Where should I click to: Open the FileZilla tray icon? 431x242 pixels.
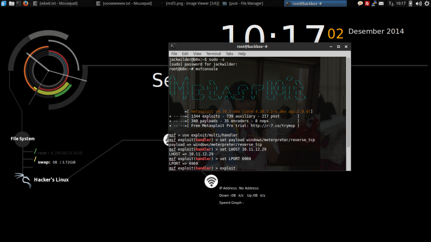coord(367,3)
